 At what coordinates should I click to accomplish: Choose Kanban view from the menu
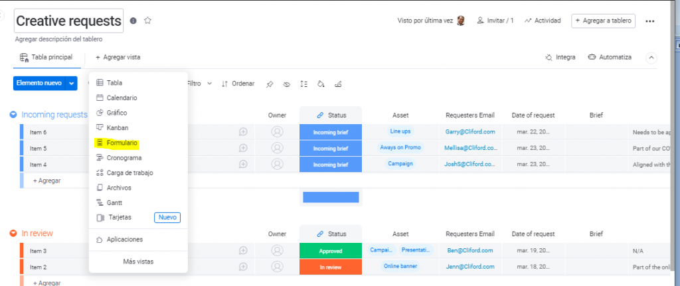point(117,127)
